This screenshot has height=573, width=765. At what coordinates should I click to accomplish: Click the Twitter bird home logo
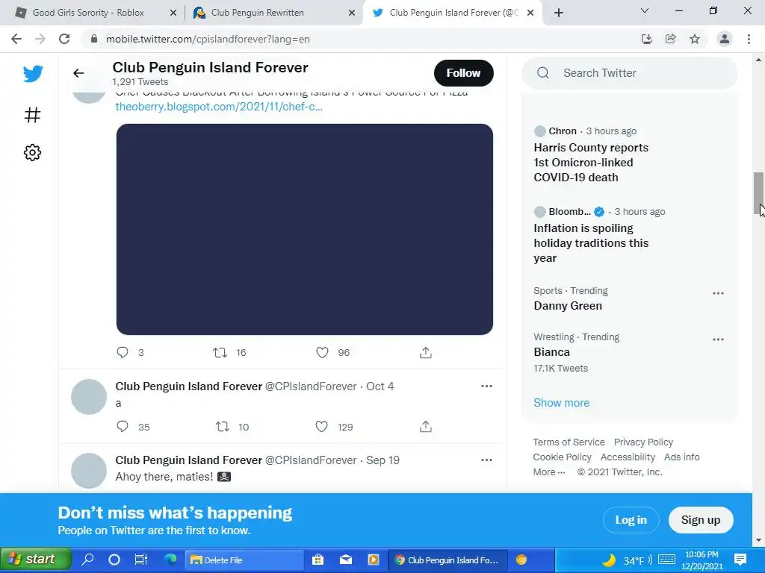tap(33, 74)
